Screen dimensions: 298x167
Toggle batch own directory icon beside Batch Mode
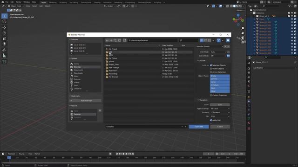tap(228, 56)
